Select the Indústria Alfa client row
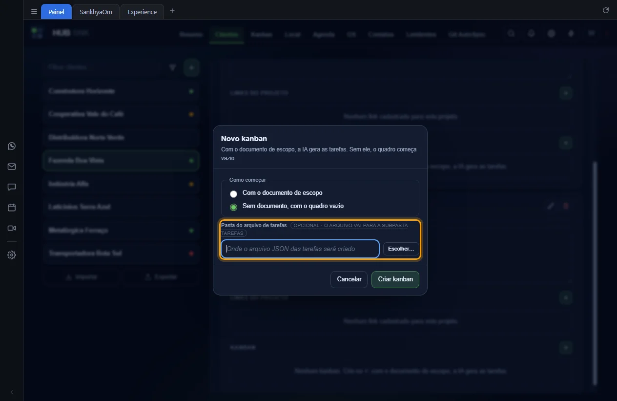Viewport: 617px width, 401px height. [121, 184]
